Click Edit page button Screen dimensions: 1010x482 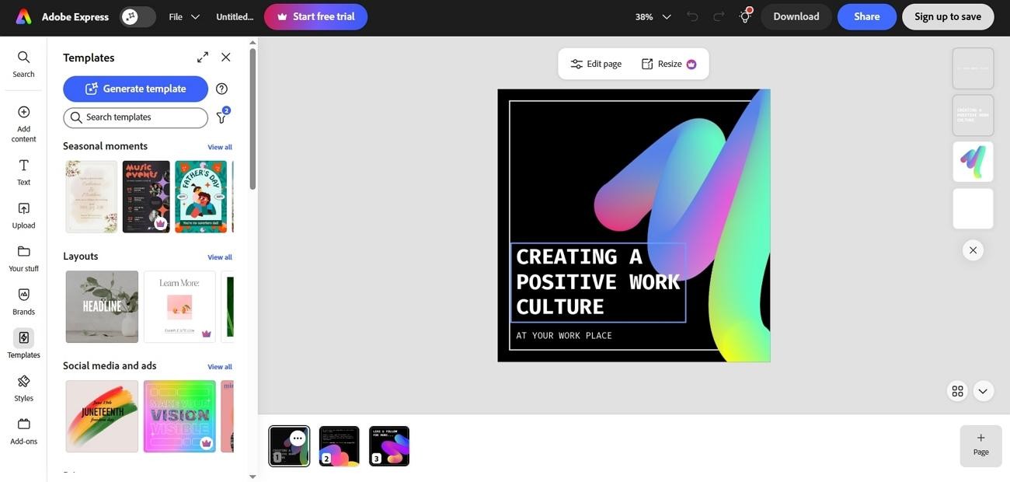tap(596, 64)
